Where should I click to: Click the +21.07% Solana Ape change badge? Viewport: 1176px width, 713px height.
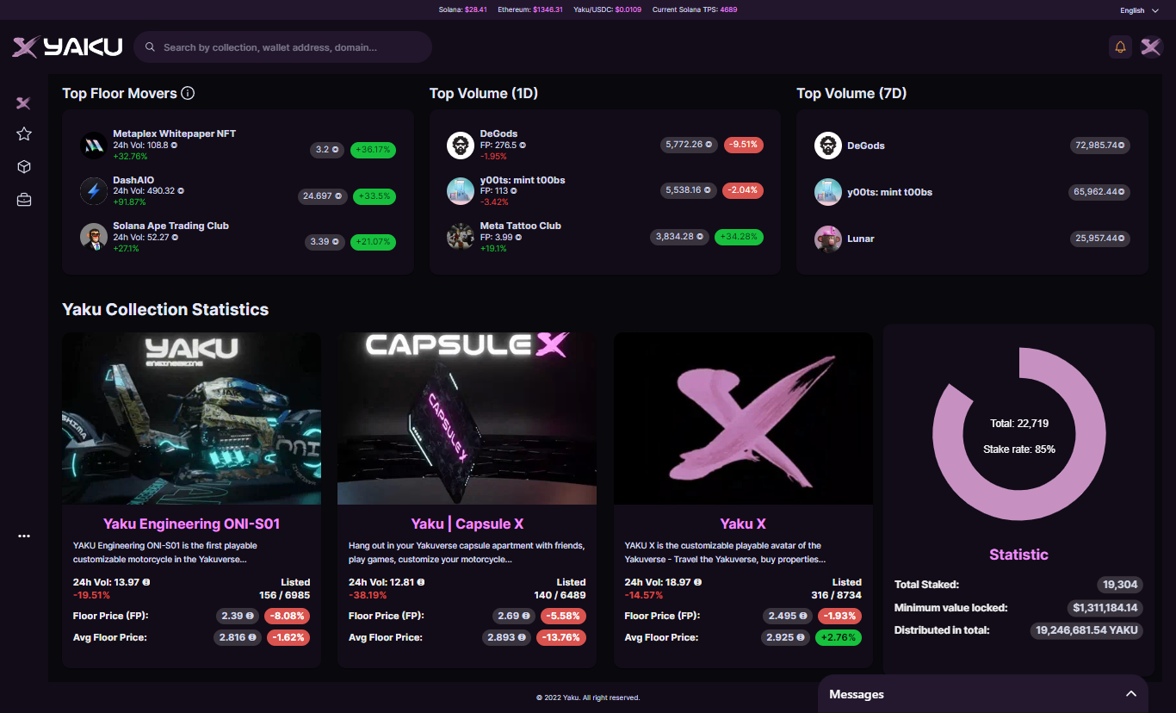click(x=372, y=242)
